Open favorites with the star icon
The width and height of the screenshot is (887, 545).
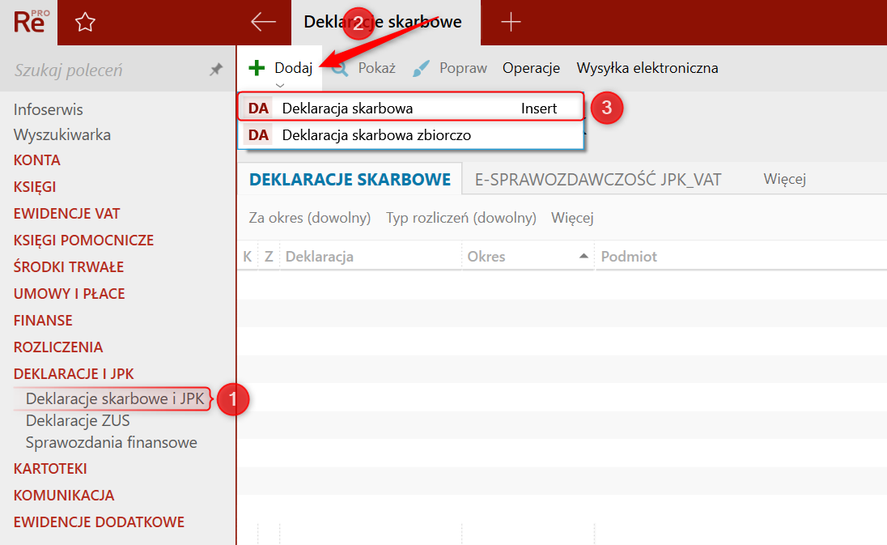point(86,22)
